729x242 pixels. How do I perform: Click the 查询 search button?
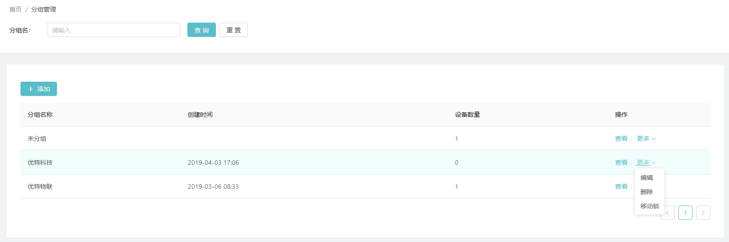[202, 30]
